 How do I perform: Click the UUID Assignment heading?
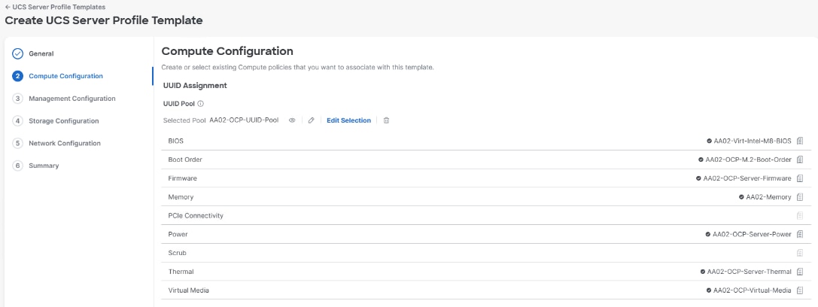[195, 85]
